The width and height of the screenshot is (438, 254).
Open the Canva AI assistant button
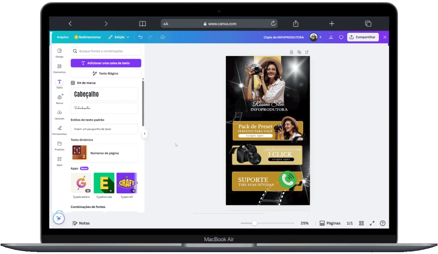coord(59,218)
